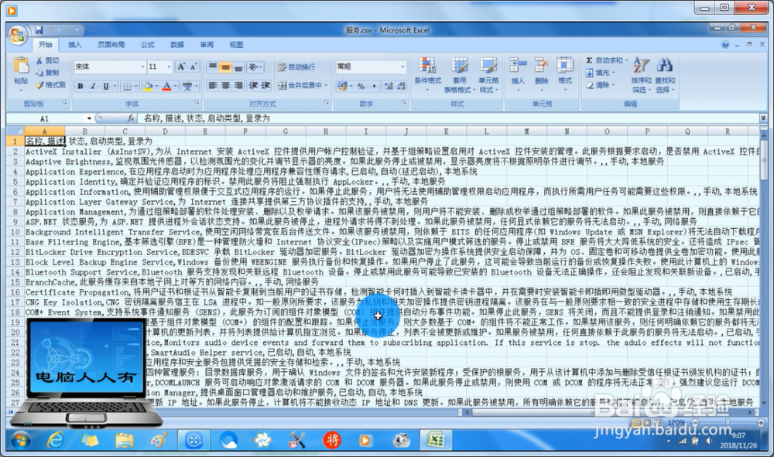This screenshot has height=457, width=774.
Task: Toggle middle vertical alignment
Action: [x=225, y=67]
